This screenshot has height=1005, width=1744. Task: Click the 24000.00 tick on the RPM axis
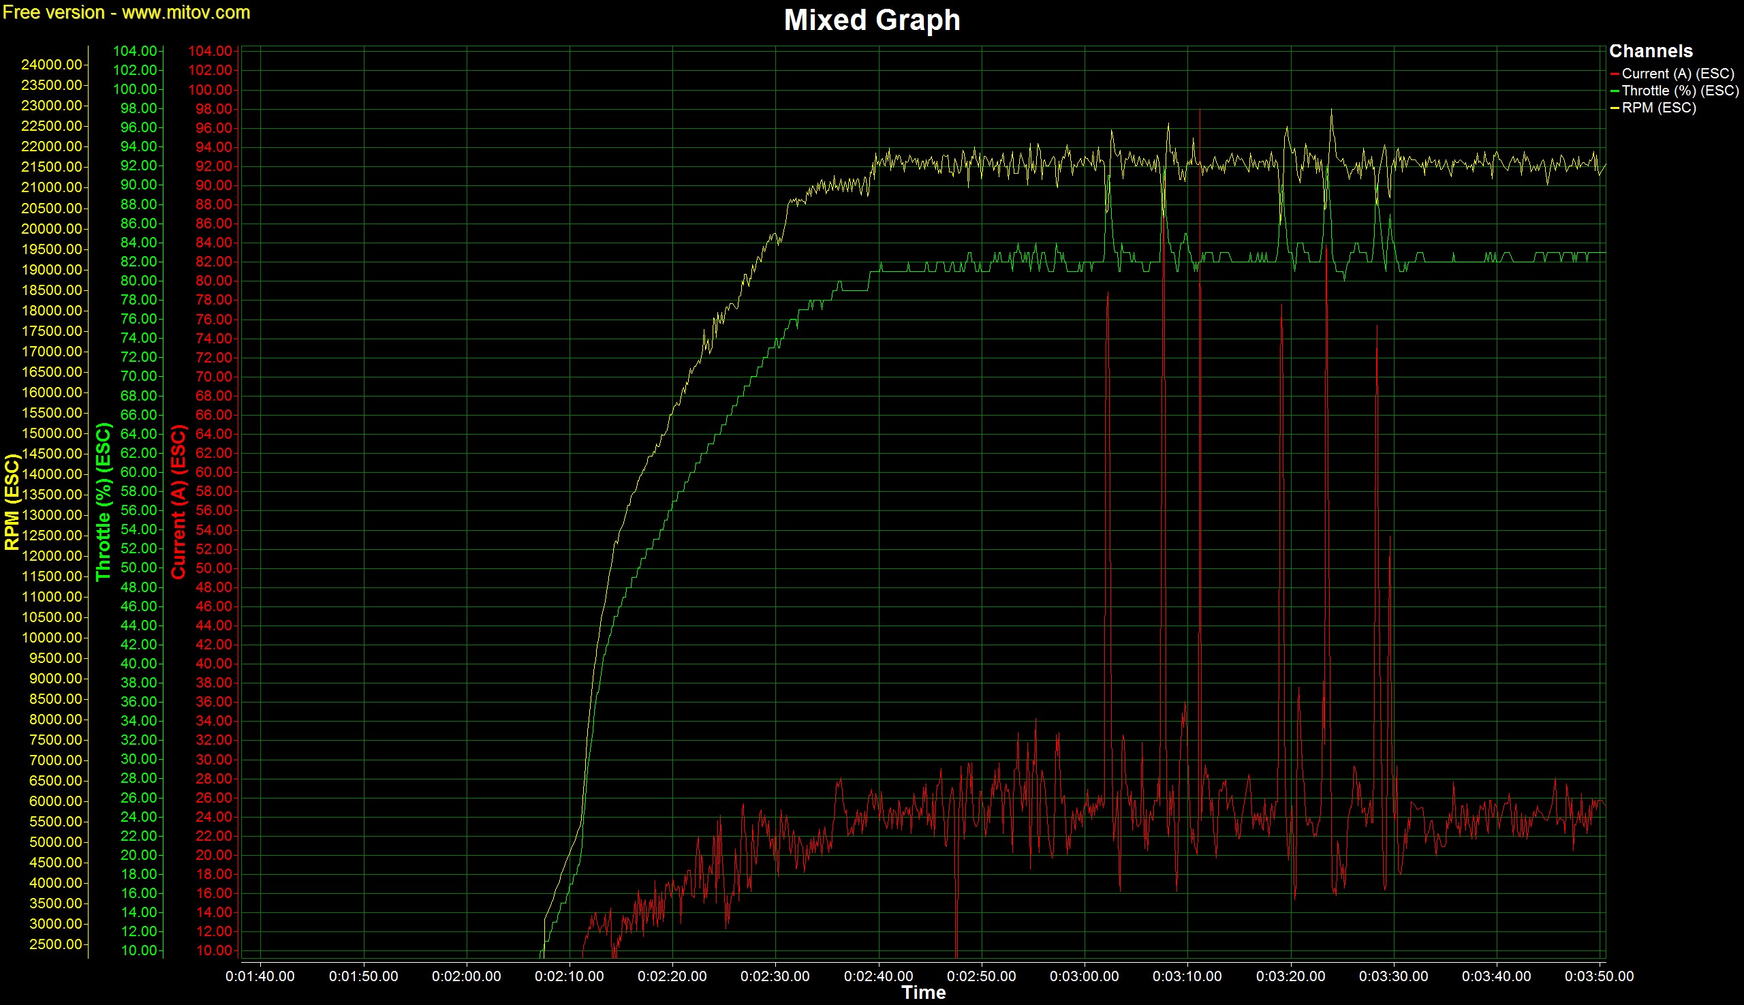pyautogui.click(x=52, y=65)
